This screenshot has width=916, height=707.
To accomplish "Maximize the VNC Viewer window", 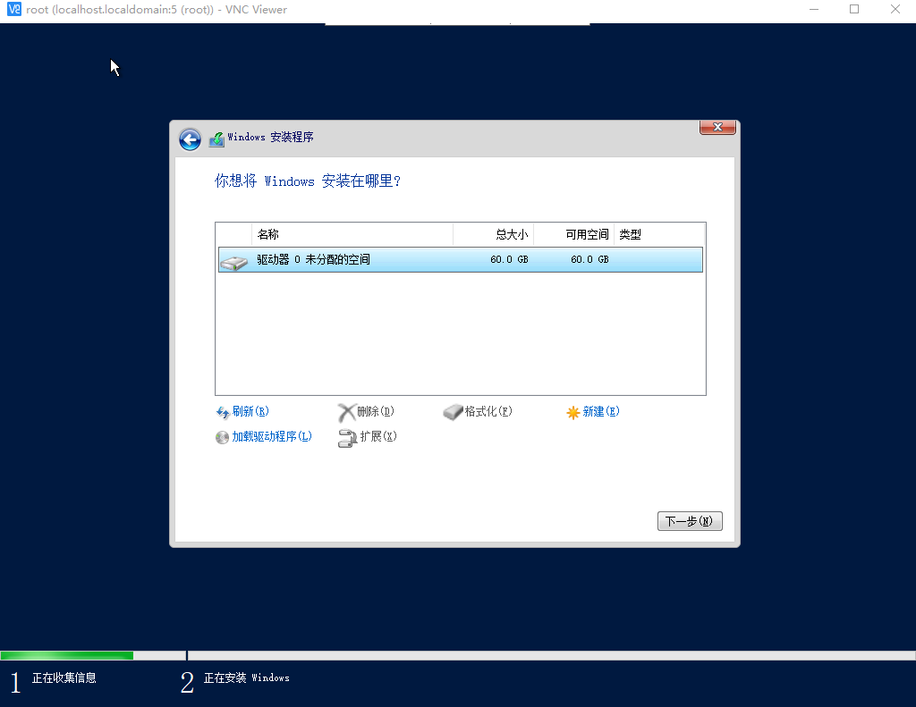I will tap(854, 9).
